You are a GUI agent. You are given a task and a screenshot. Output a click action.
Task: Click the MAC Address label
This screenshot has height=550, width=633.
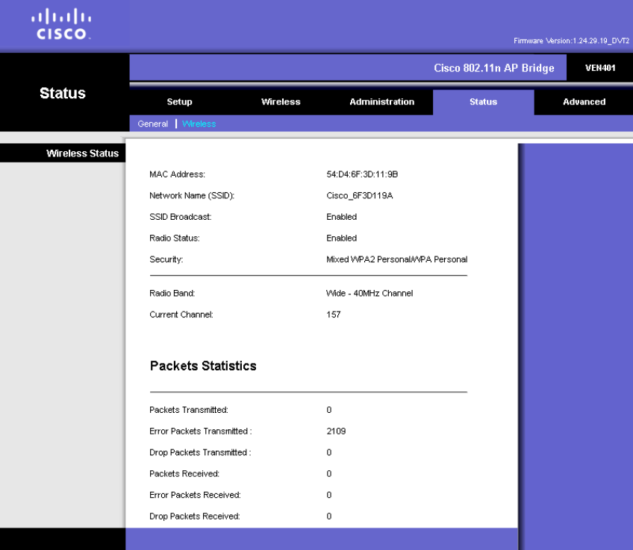coord(177,174)
